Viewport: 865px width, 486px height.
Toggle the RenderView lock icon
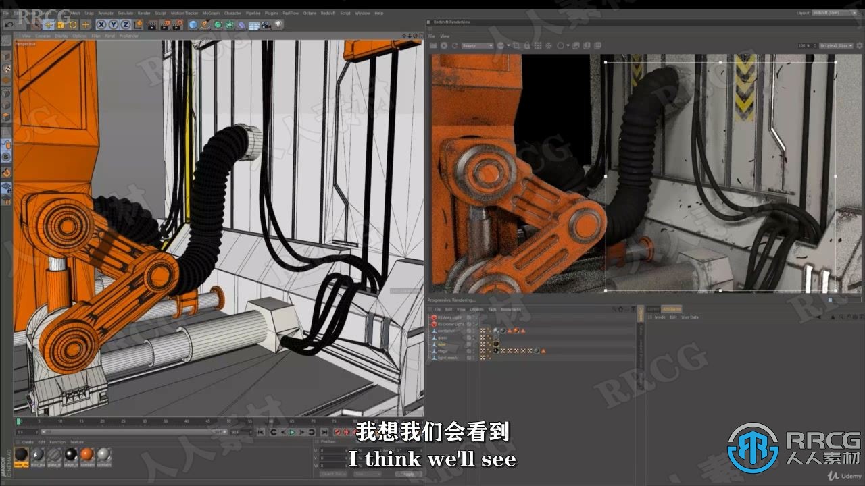pos(526,45)
